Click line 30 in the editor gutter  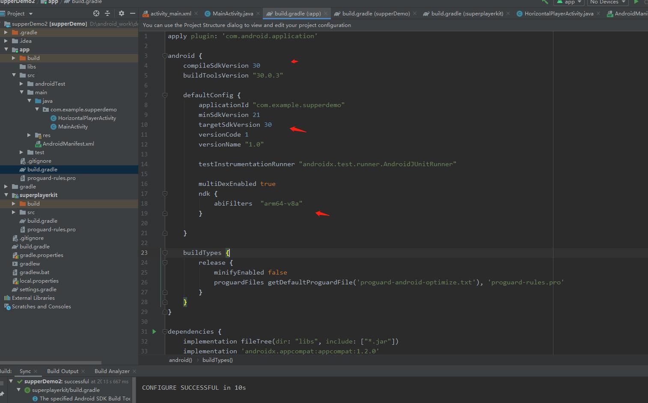tap(144, 322)
